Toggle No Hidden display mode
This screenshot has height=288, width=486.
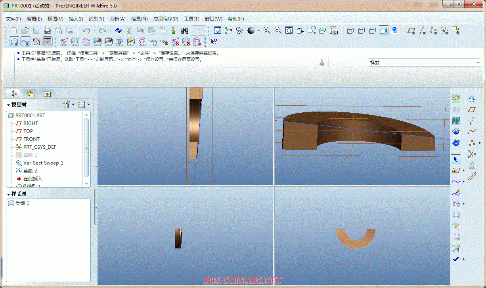(373, 30)
